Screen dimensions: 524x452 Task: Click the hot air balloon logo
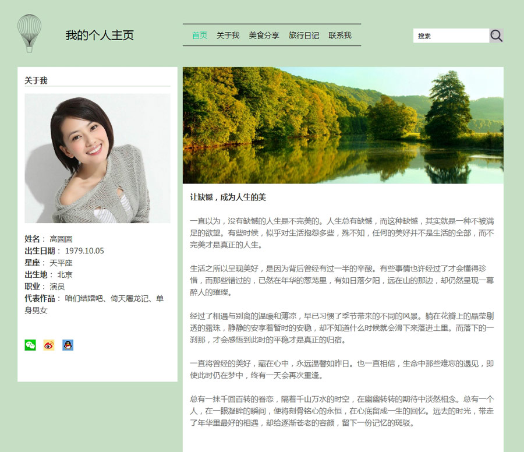[x=30, y=33]
